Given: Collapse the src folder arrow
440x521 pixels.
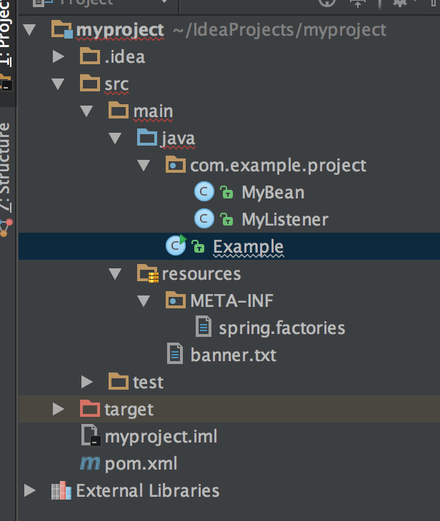Looking at the screenshot, I should [x=59, y=84].
